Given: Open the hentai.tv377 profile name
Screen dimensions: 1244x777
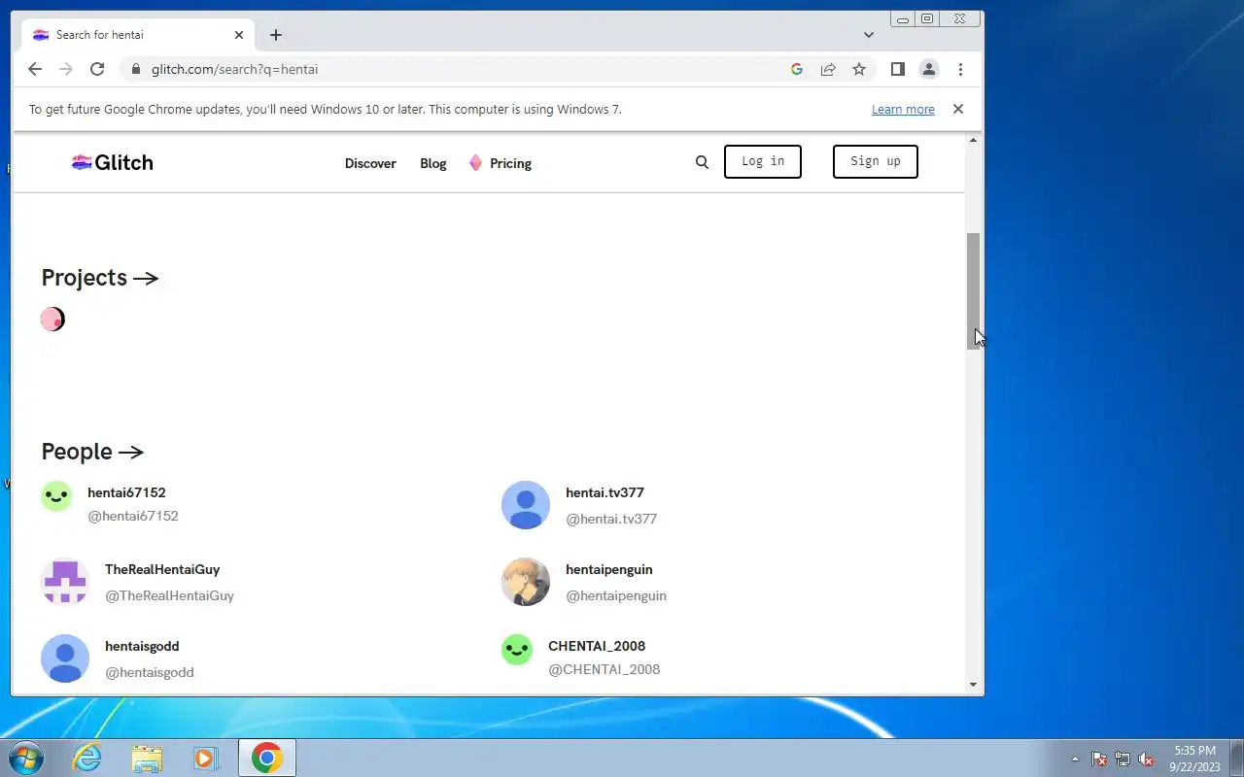Looking at the screenshot, I should point(605,492).
